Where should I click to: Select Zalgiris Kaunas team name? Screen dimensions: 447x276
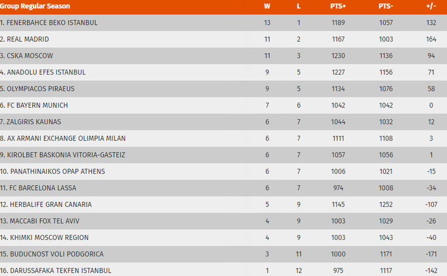point(34,122)
